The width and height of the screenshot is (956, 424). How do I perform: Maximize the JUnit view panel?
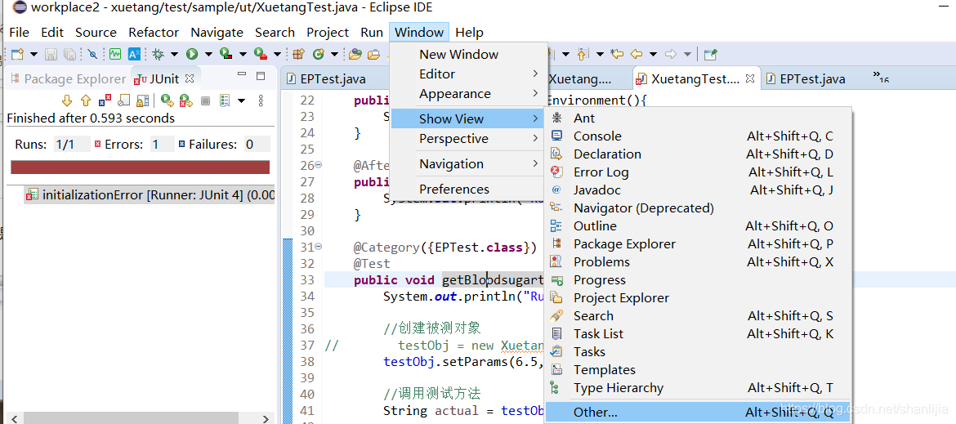point(261,75)
